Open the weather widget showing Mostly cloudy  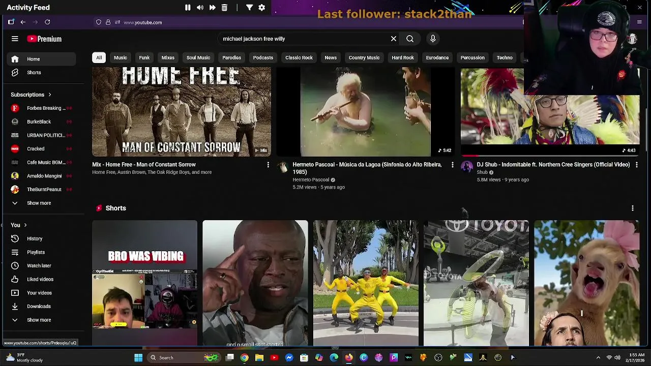click(24, 357)
